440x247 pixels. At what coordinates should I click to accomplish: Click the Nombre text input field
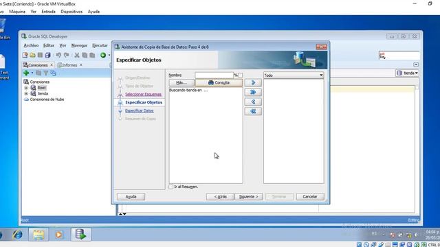[x=214, y=75]
